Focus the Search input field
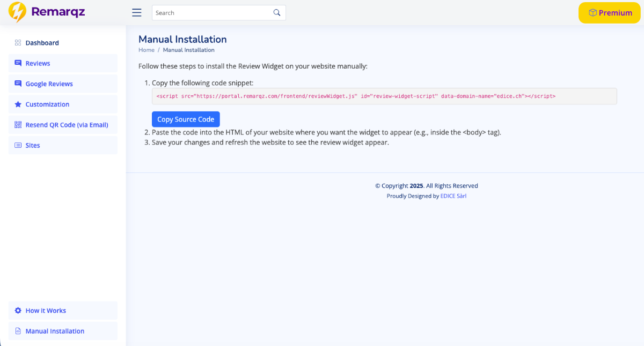Viewport: 644px width, 346px height. pyautogui.click(x=212, y=13)
